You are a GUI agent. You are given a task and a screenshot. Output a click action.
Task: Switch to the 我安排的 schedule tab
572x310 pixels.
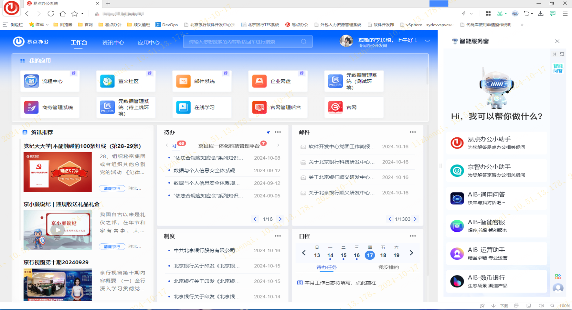(388, 267)
